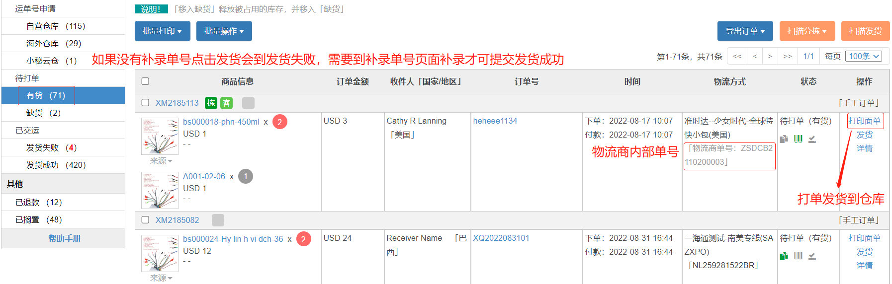The height and width of the screenshot is (284, 892).
Task: Click the green document icon for XQ2022083101 order
Action: (784, 256)
